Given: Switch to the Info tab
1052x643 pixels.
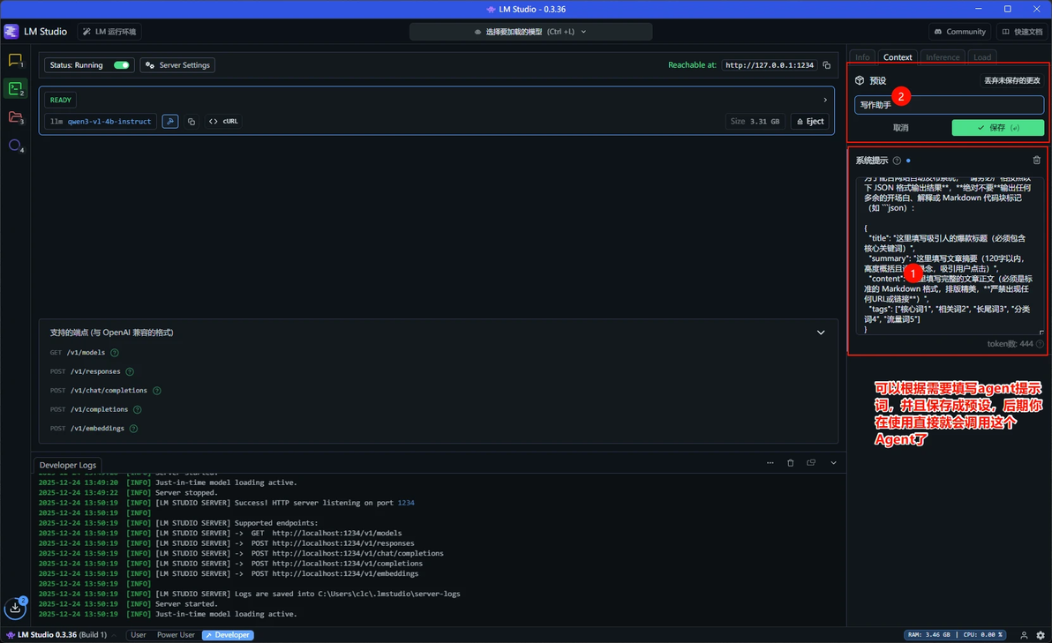Looking at the screenshot, I should pyautogui.click(x=862, y=57).
